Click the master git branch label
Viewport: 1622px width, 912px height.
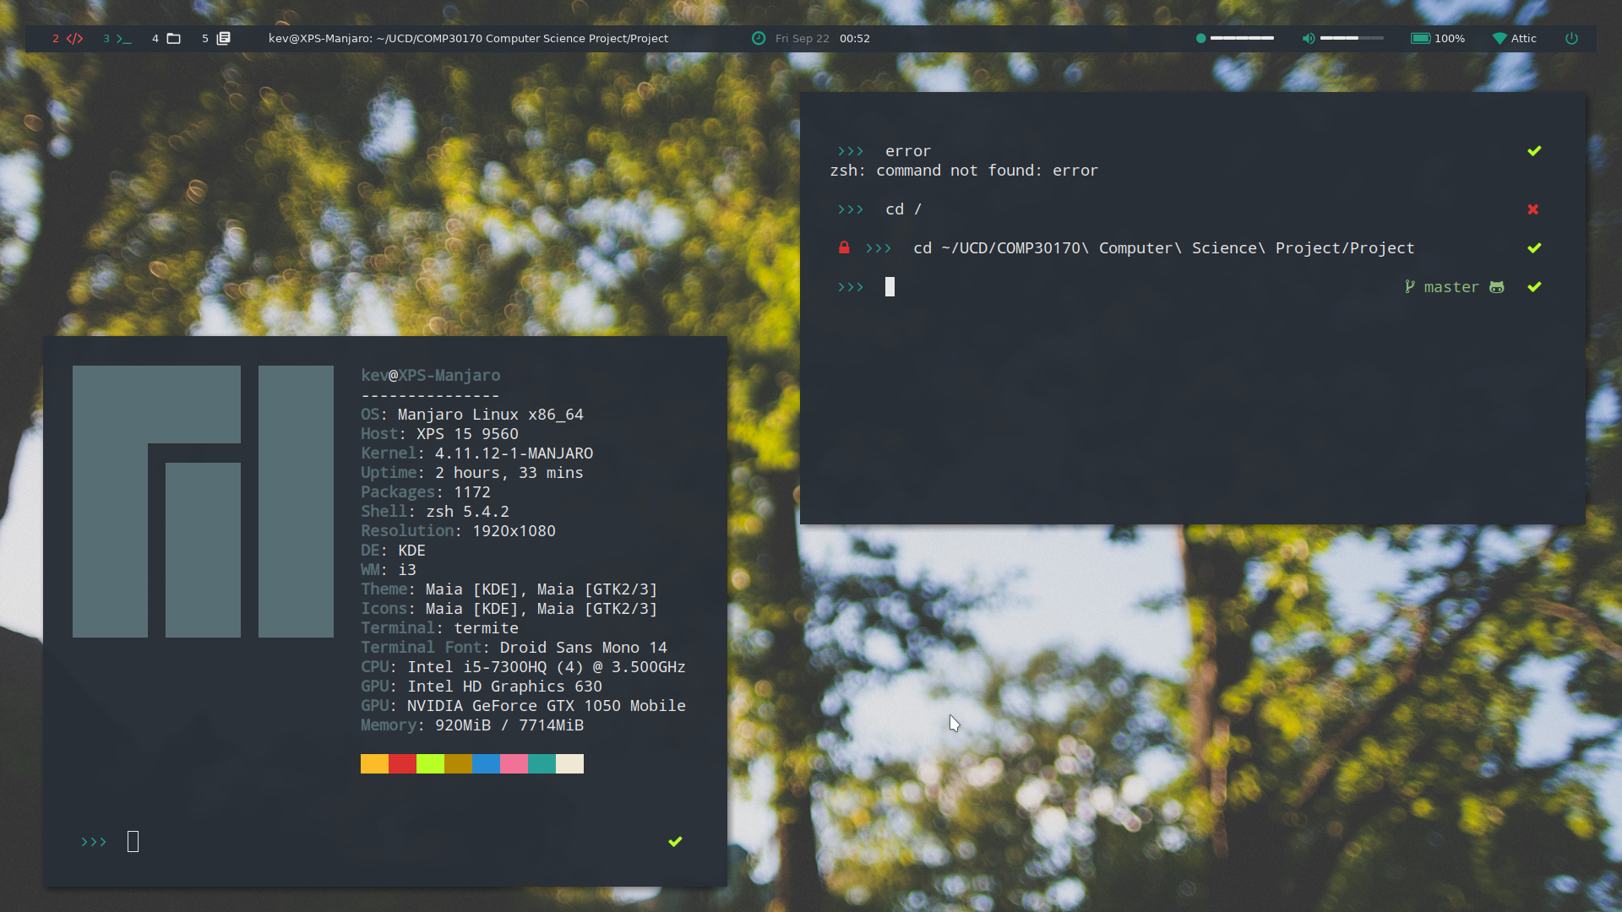[1451, 287]
